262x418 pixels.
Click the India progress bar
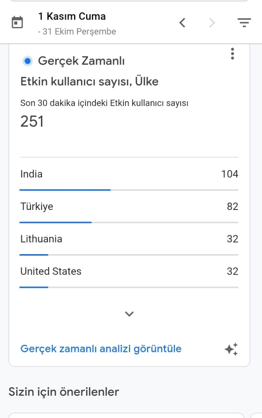coord(129,190)
